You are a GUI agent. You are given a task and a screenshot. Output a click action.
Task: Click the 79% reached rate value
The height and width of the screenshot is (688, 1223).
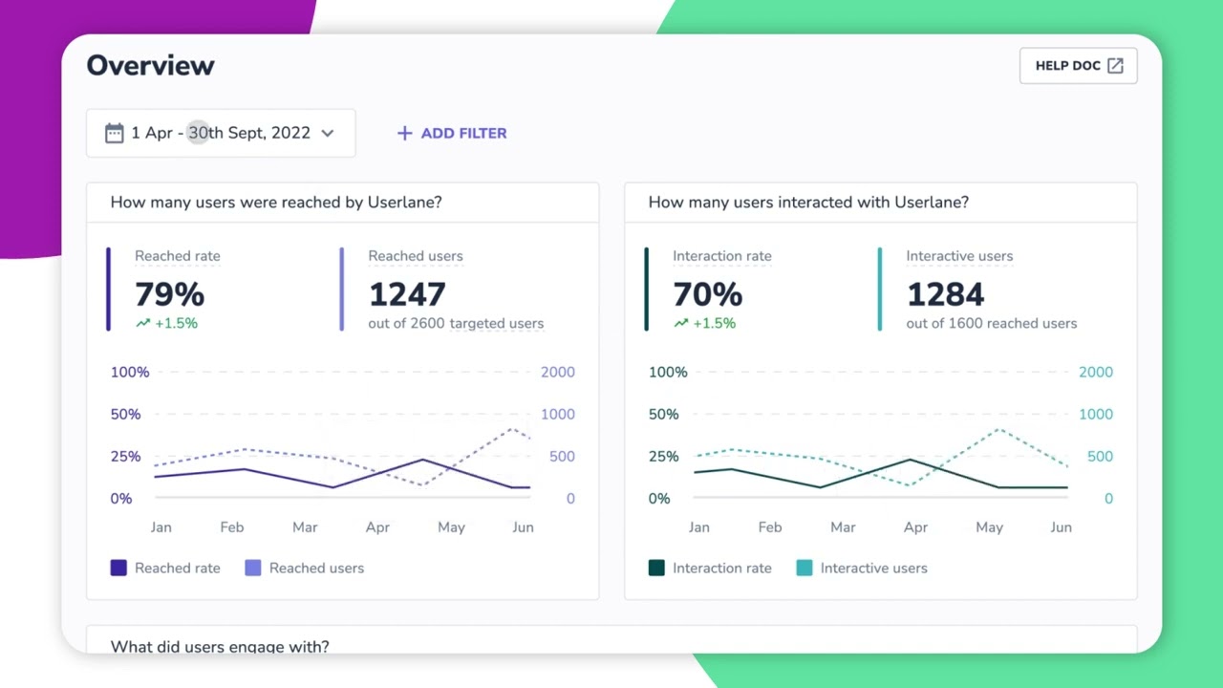(170, 294)
